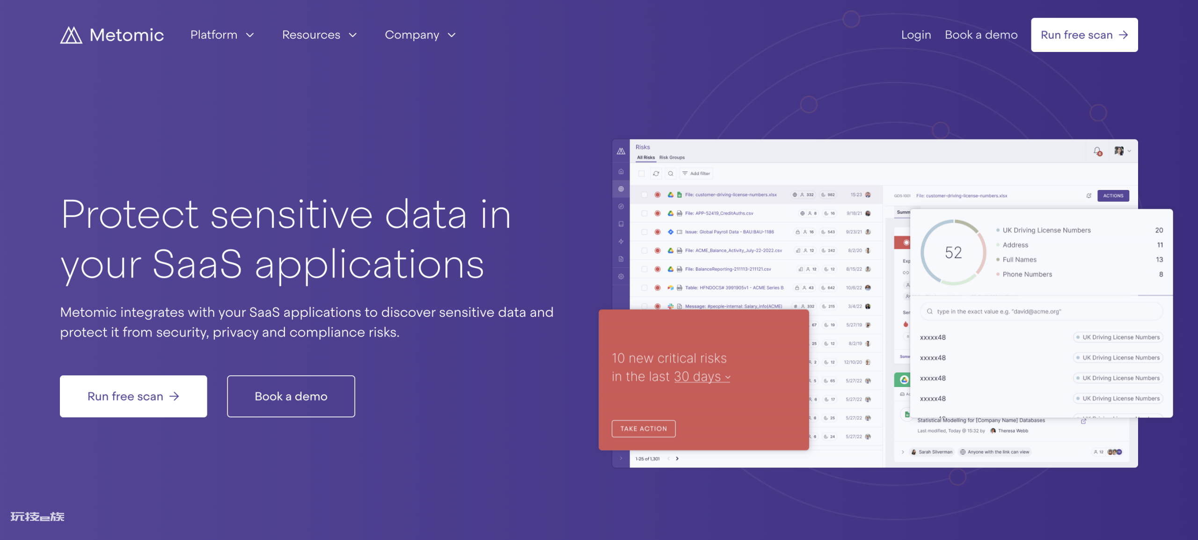Check the box for ACME_Balance_Activity row
Screen dimensions: 1198x540
click(644, 251)
